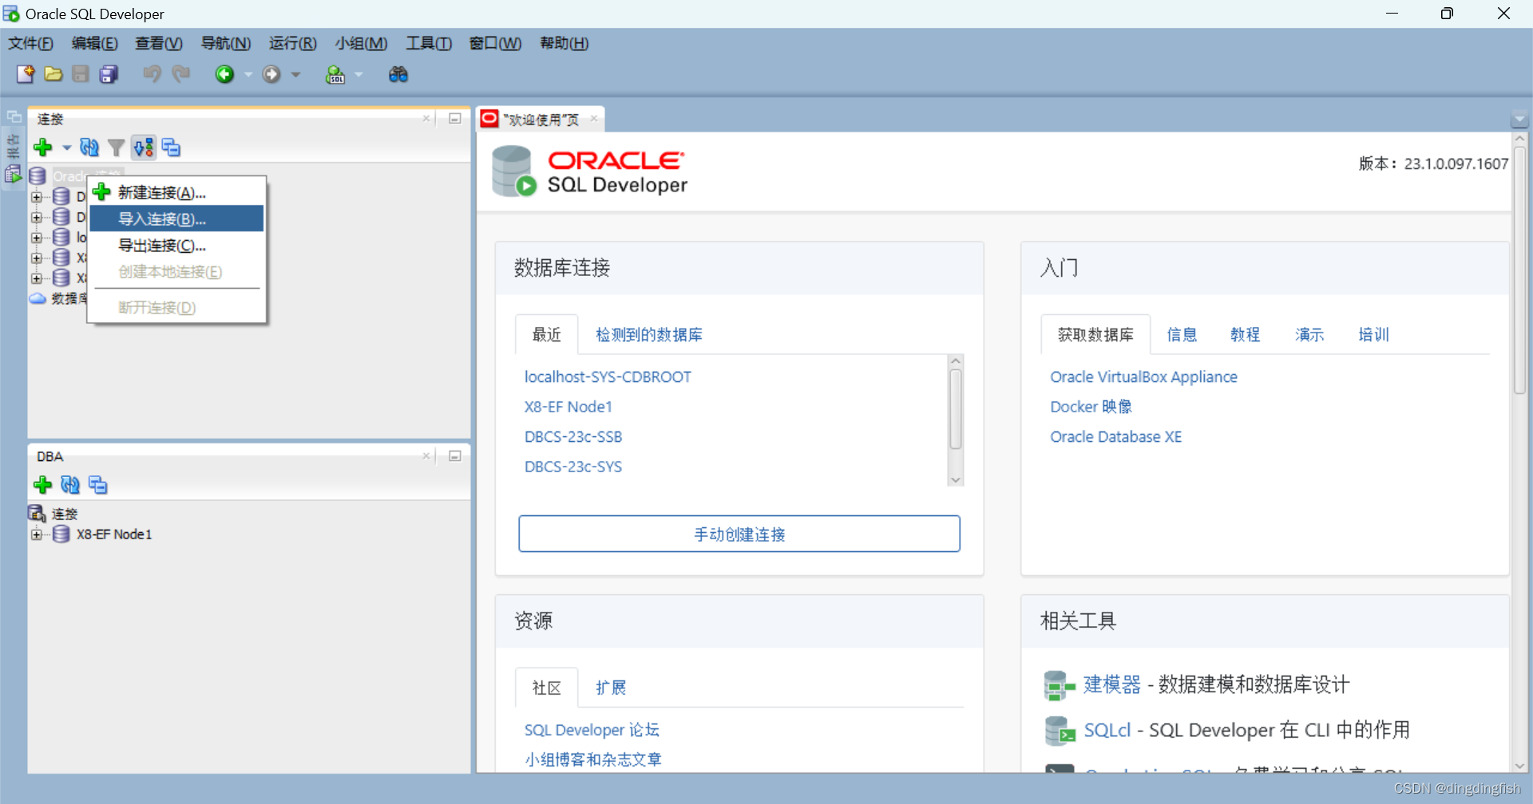Open the 帮助(H) menu
This screenshot has width=1533, height=804.
pos(564,43)
